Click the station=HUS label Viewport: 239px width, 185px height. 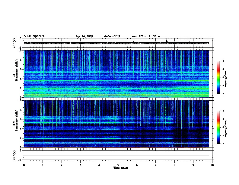coord(112,36)
